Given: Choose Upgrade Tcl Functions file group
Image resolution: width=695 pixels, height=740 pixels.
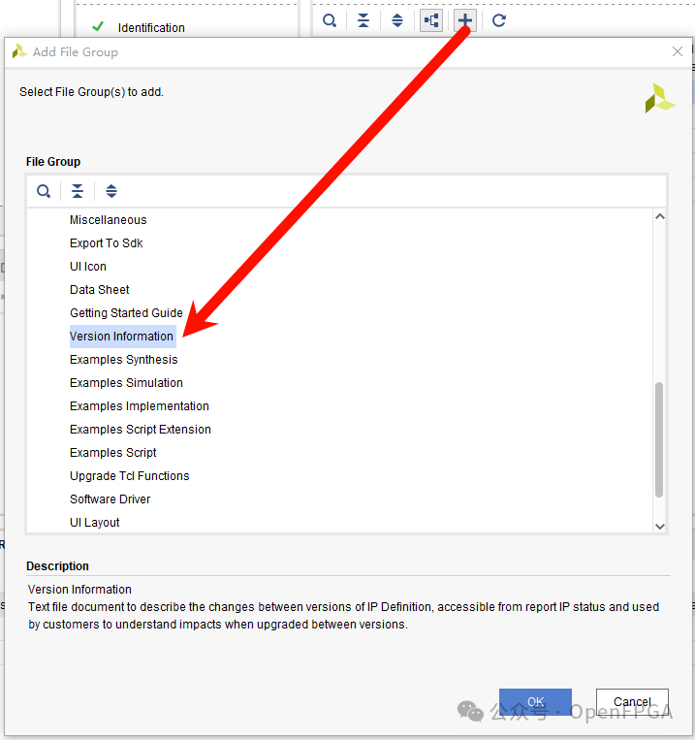Looking at the screenshot, I should (129, 475).
